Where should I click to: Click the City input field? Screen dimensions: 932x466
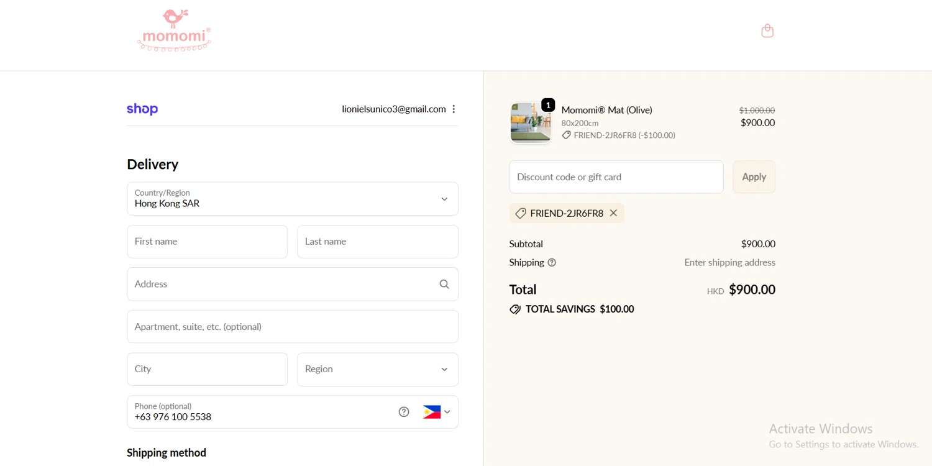point(208,369)
